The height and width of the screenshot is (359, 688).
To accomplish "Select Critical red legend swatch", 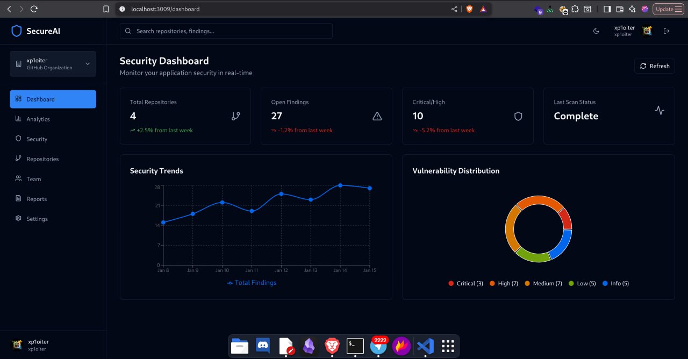I will click(x=451, y=283).
